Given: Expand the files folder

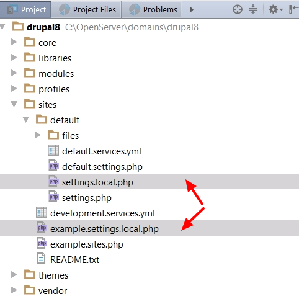Looking at the screenshot, I should (37, 135).
